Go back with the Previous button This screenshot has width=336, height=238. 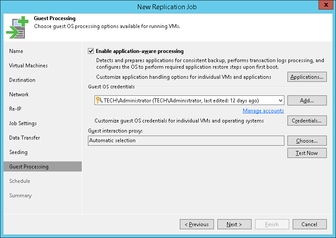197,224
